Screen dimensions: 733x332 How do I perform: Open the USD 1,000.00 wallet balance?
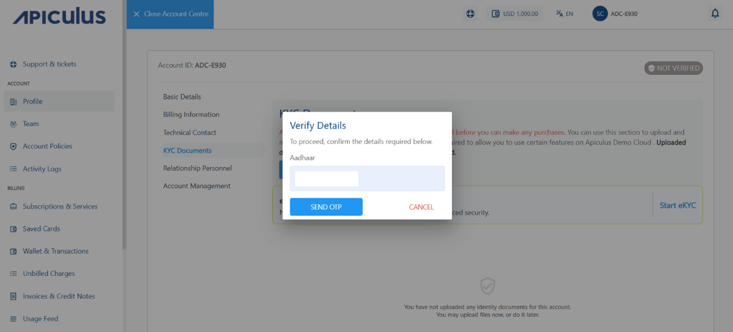515,13
